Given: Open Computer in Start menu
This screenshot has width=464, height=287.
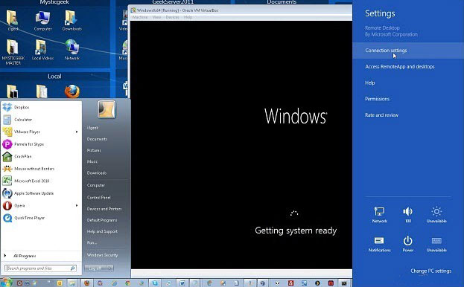Looking at the screenshot, I should [x=96, y=185].
